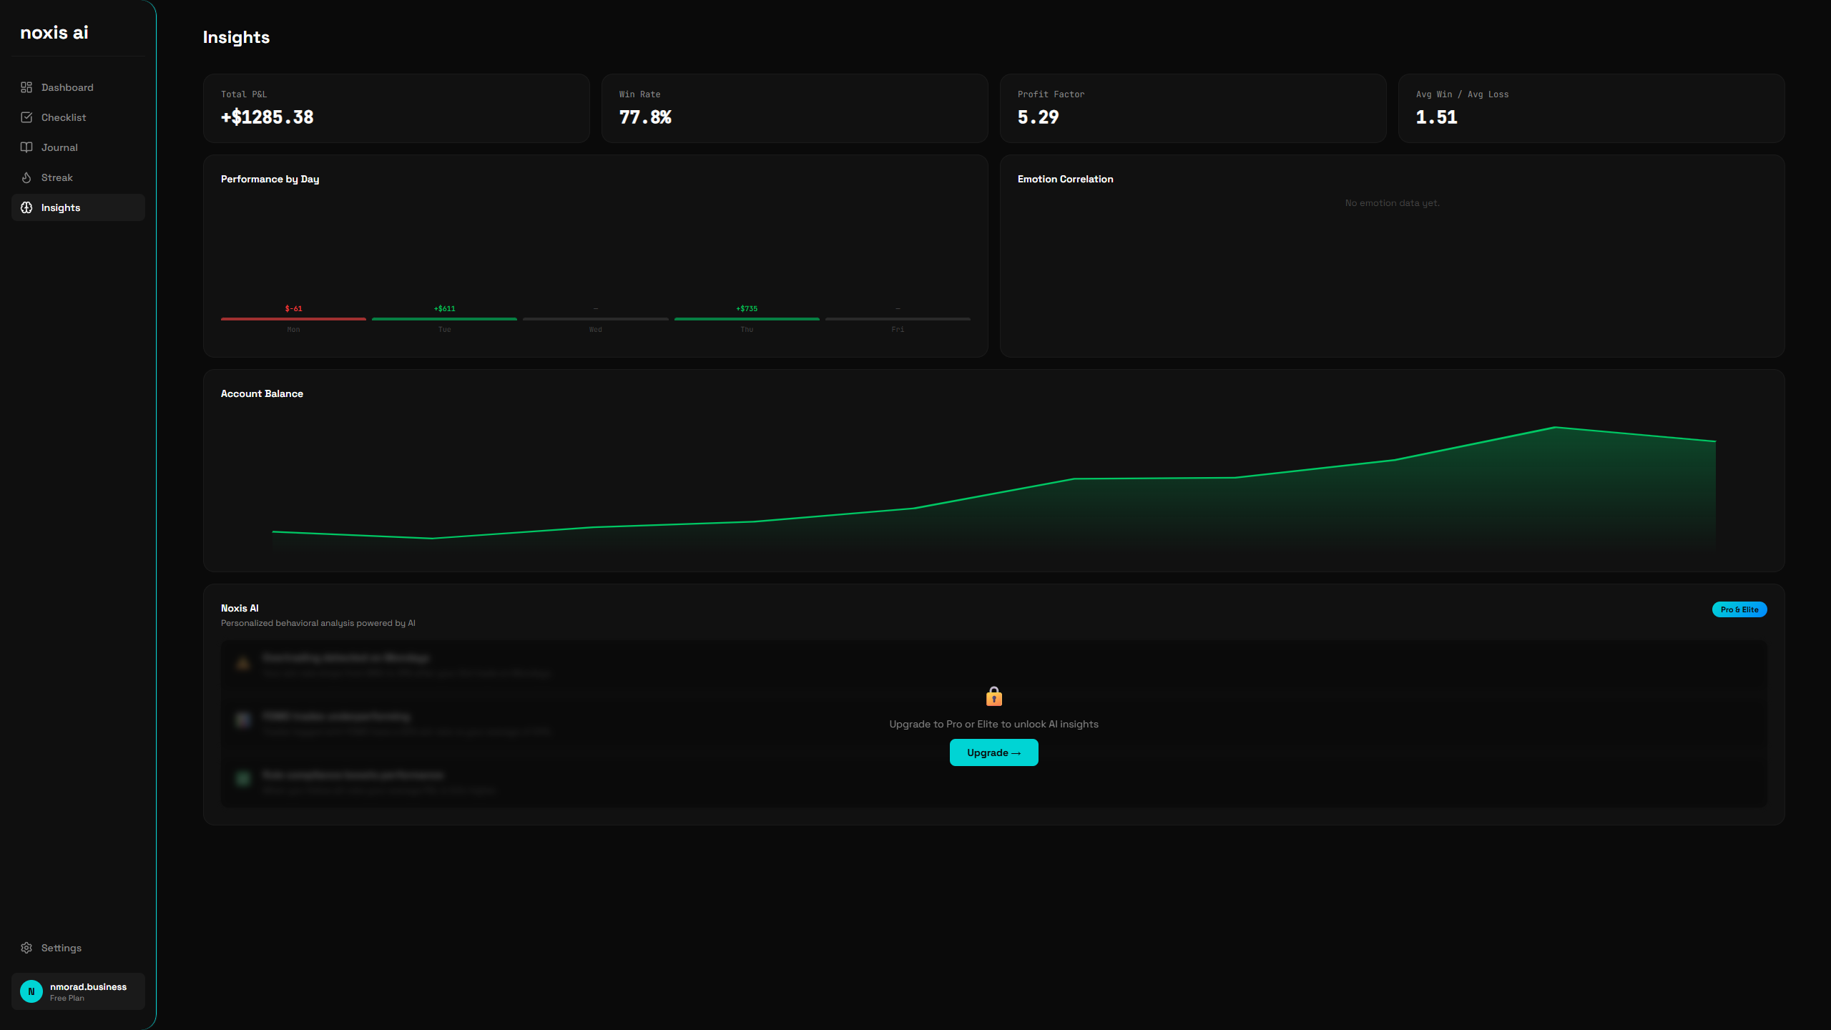
Task: Click the Thursday green performance bar
Action: [x=747, y=319]
